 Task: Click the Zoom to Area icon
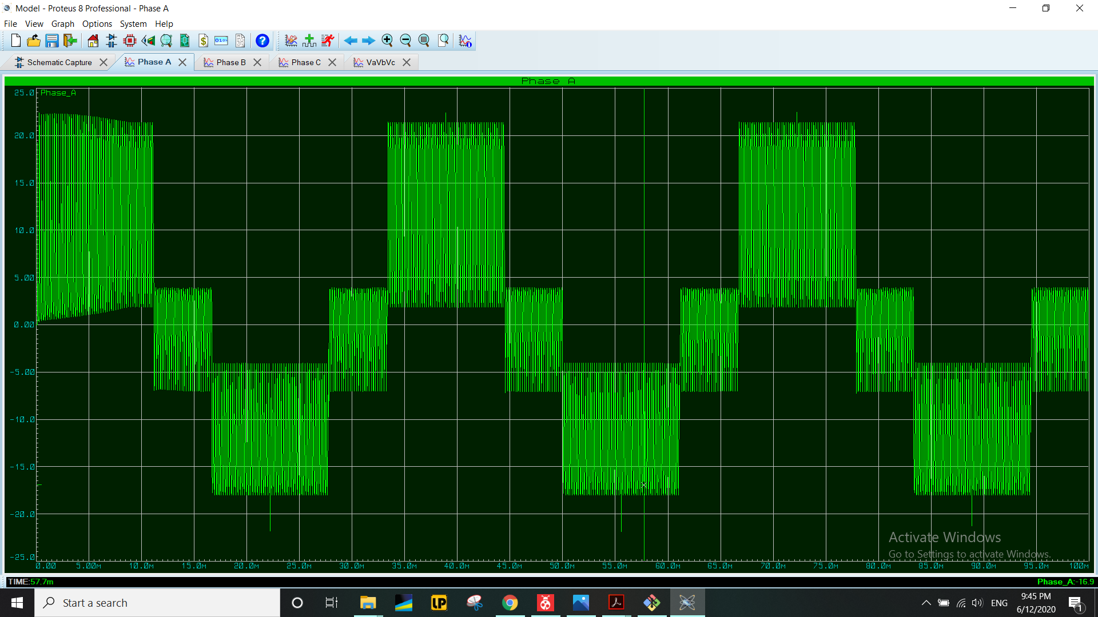point(443,41)
